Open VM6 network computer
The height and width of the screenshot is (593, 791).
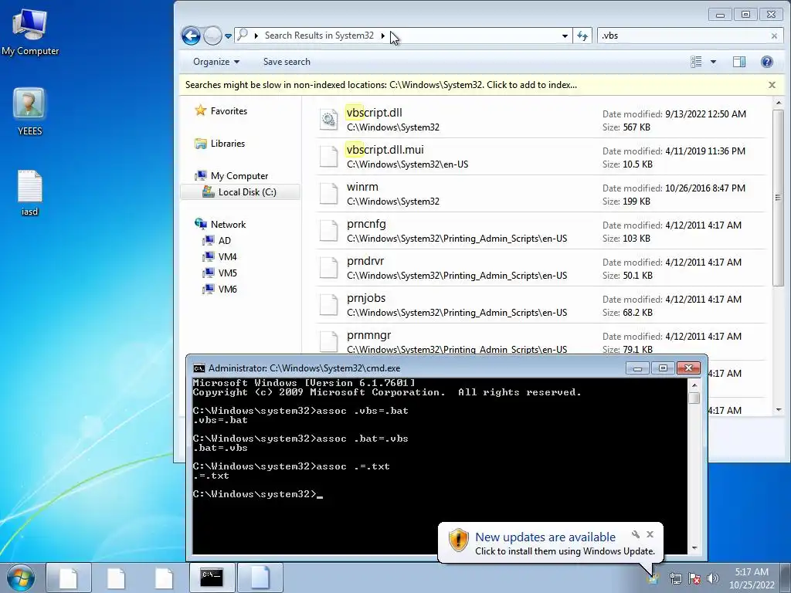pyautogui.click(x=219, y=289)
